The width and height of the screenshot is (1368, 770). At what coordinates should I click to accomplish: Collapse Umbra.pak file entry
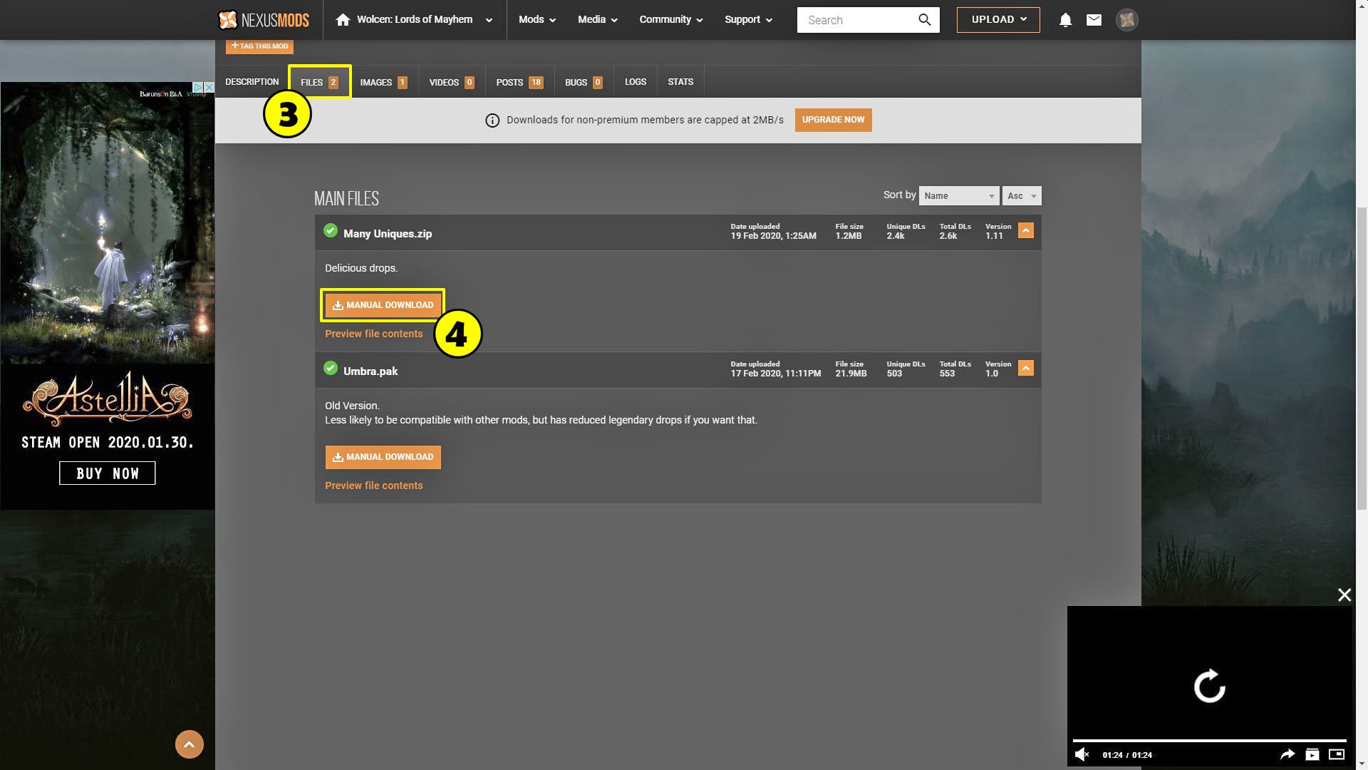[1026, 368]
